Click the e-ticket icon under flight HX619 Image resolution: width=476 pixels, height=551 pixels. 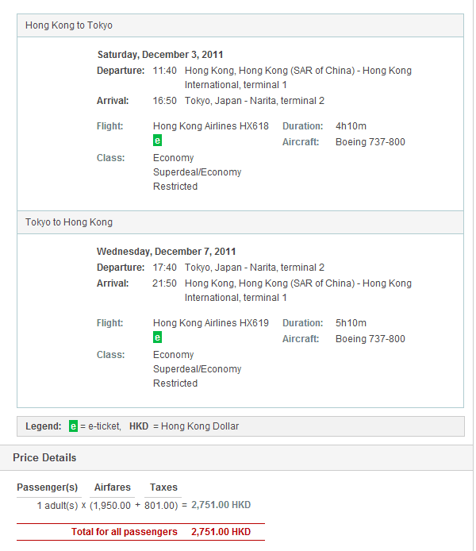click(x=158, y=337)
